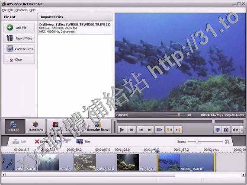Open the Chapters menu
This screenshot has height=185, width=247.
coord(22,10)
